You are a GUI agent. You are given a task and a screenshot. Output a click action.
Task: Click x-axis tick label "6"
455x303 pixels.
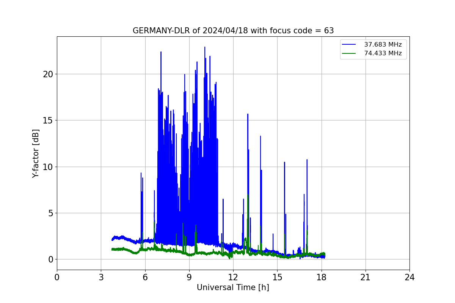coord(145,277)
